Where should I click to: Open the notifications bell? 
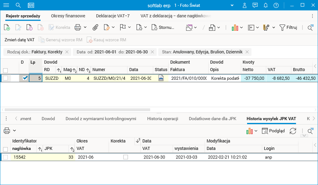tap(265, 5)
